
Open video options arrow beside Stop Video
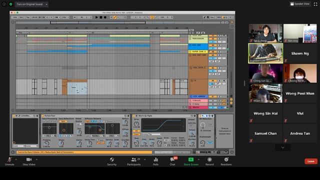click(x=36, y=159)
